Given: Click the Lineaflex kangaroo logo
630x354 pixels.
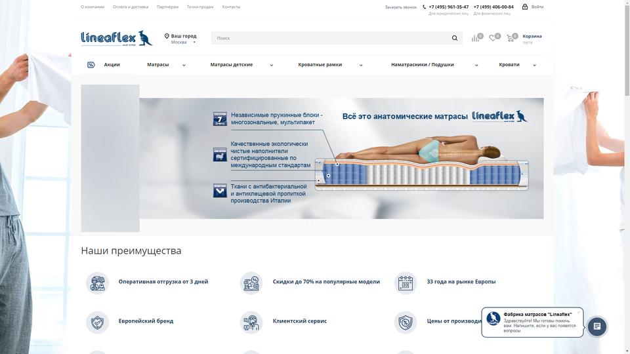Looking at the screenshot, I should coord(117,38).
